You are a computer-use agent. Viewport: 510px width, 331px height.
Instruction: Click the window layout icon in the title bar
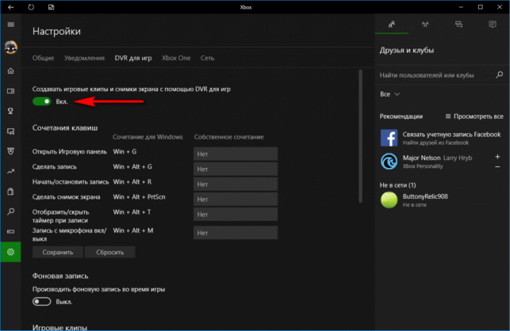click(x=51, y=7)
